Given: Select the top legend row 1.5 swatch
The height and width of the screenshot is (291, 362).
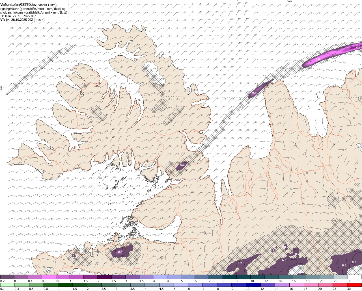Looking at the screenshot, I should coord(90,277).
